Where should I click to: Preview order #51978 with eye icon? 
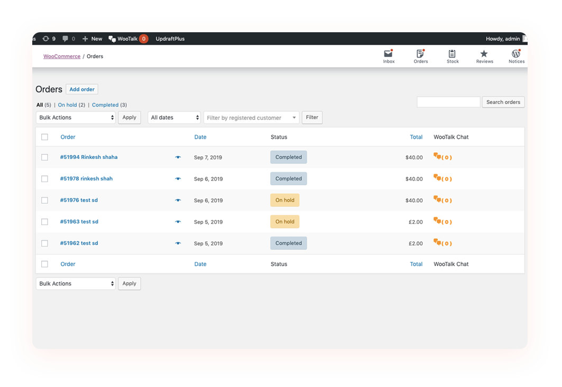pos(178,178)
